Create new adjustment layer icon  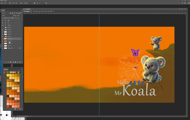(x=13, y=62)
